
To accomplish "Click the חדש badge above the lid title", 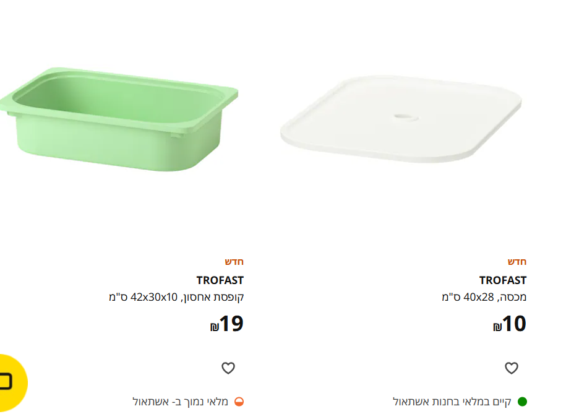I will (x=517, y=262).
